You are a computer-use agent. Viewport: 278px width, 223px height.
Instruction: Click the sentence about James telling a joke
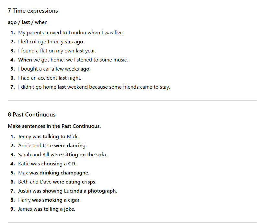coord(46,209)
